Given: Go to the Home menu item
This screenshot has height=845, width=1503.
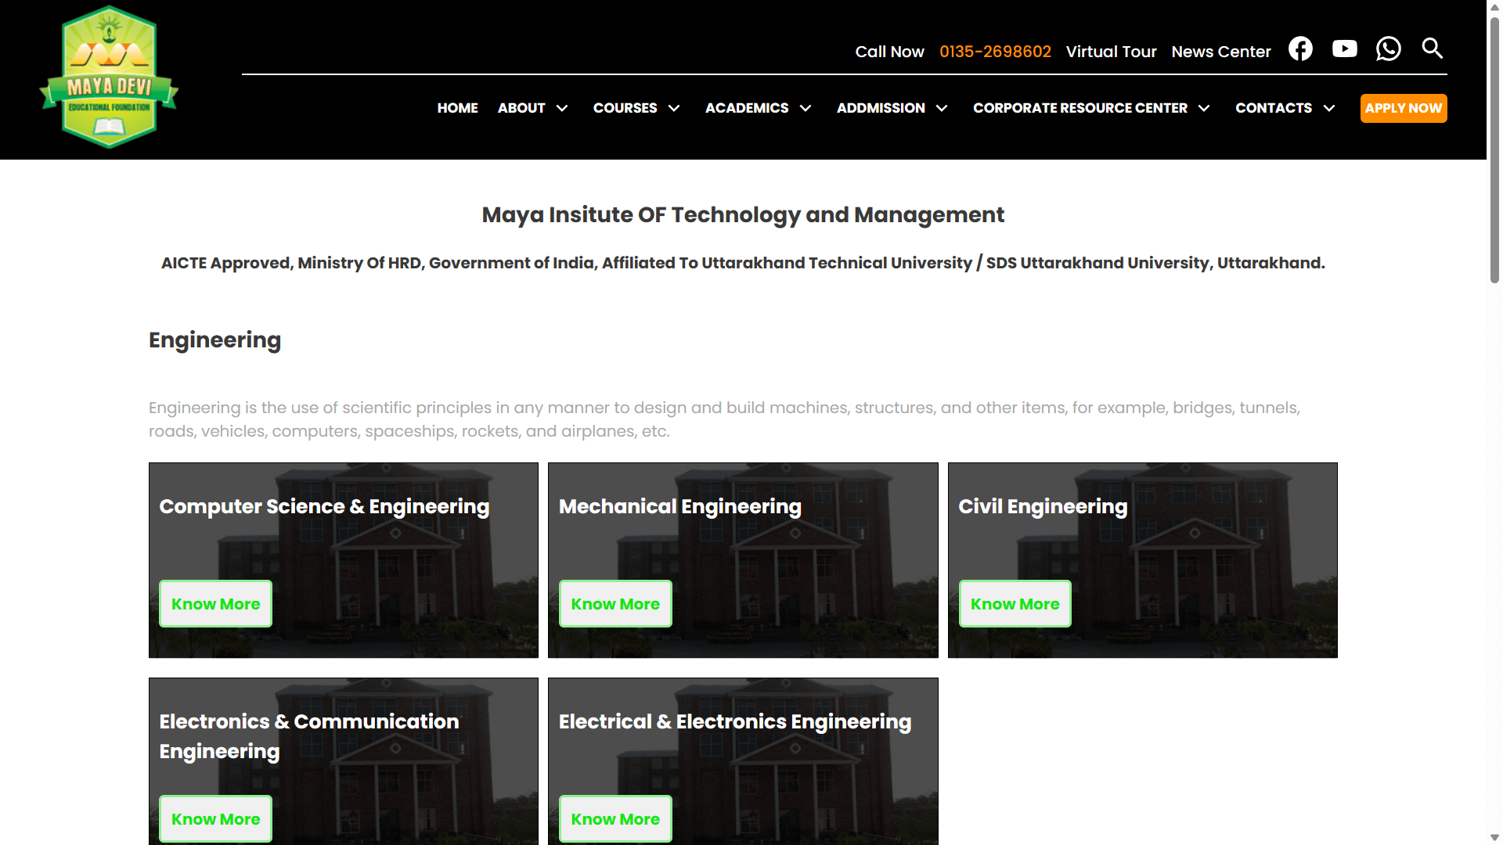Looking at the screenshot, I should click(x=457, y=108).
